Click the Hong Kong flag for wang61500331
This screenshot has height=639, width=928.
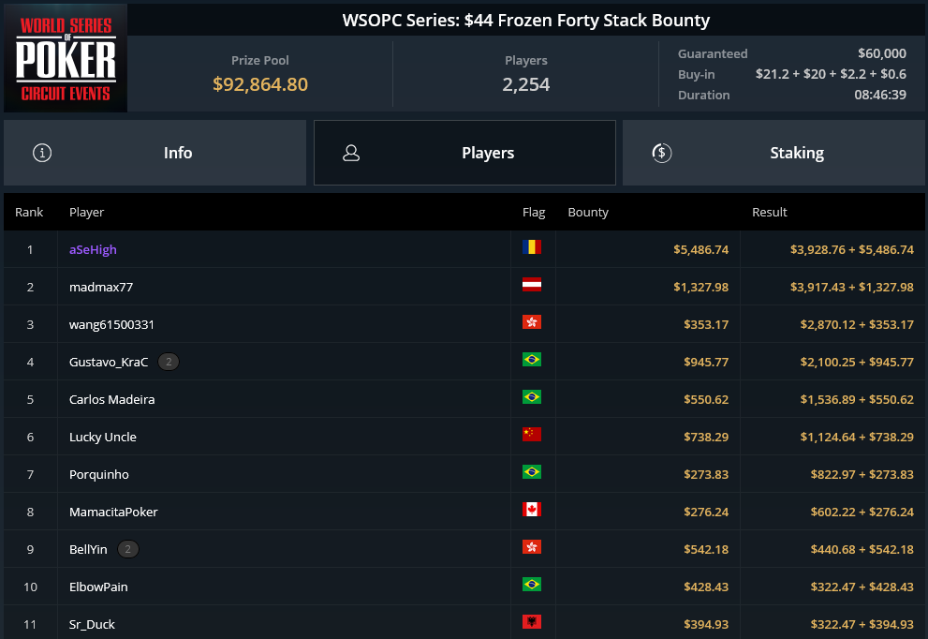coord(532,322)
